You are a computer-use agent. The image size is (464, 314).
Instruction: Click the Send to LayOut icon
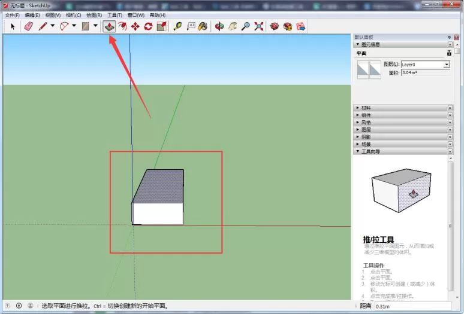[x=301, y=26]
